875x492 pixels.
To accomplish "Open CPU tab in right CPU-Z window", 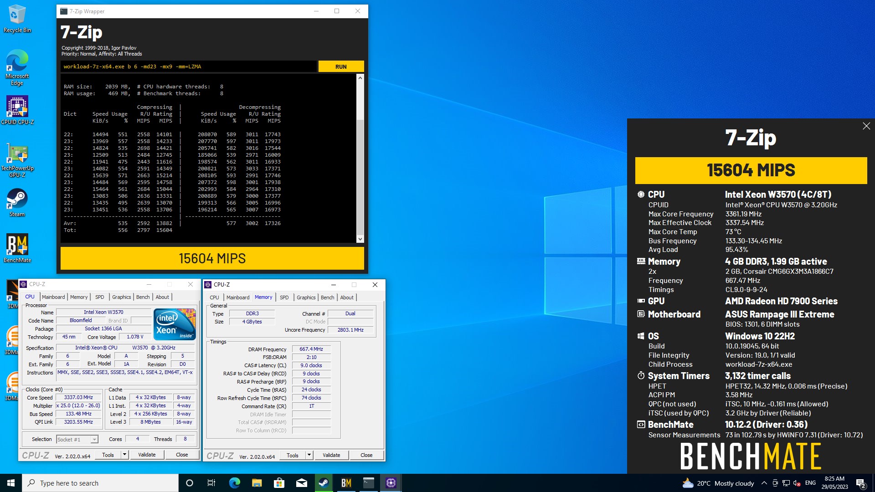I will [x=214, y=297].
